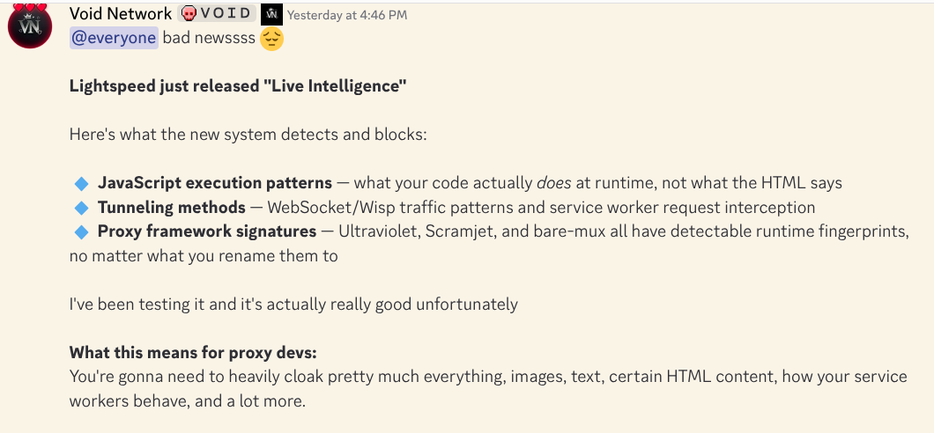
Task: Select the @everyone mention
Action: point(114,38)
